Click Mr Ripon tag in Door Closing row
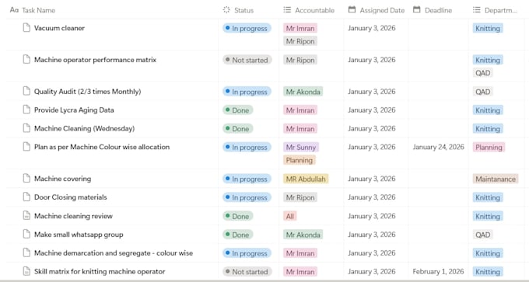The height and width of the screenshot is (282, 529). [x=300, y=197]
